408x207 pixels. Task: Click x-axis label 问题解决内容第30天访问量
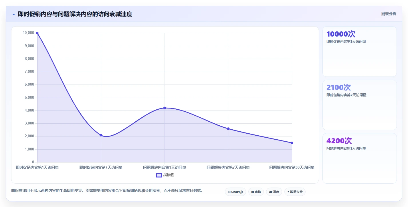pyautogui.click(x=292, y=167)
